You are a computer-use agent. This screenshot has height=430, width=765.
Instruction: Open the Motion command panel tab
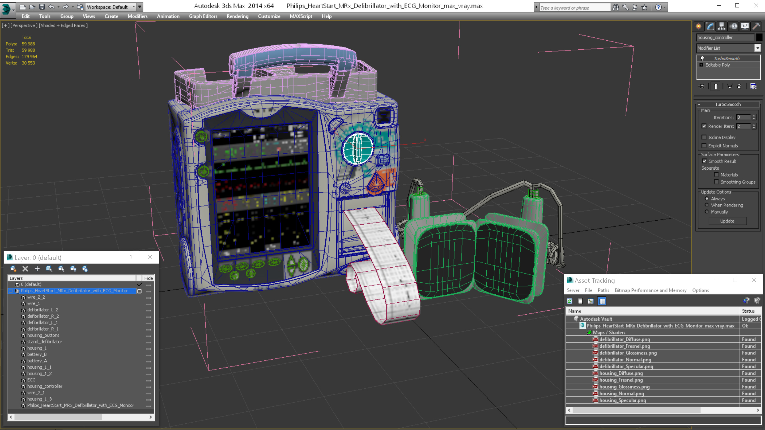(x=734, y=26)
